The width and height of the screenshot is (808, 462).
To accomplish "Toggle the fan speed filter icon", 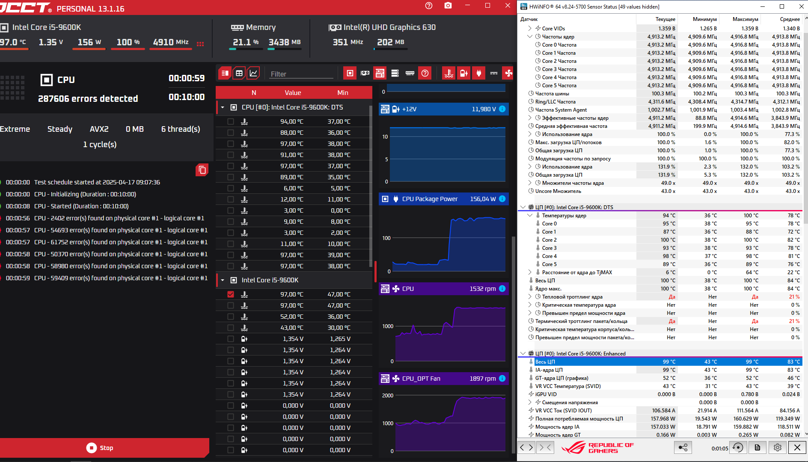I will (508, 73).
